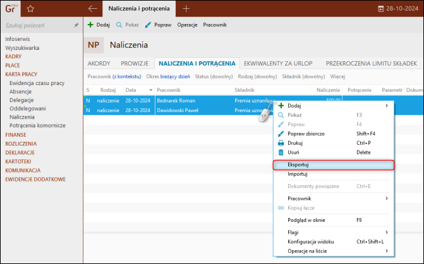Expand the EWIDENCJE DODATKOWE sidebar section

pyautogui.click(x=35, y=180)
